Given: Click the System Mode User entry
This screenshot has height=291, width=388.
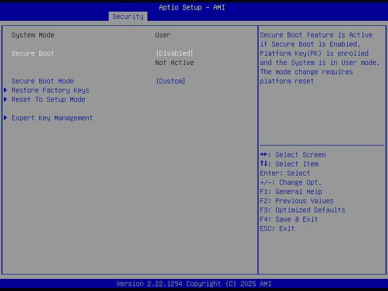Looking at the screenshot, I should pos(162,35).
